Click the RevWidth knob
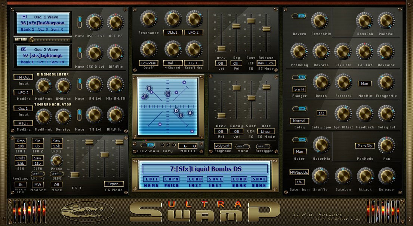 click(x=343, y=51)
